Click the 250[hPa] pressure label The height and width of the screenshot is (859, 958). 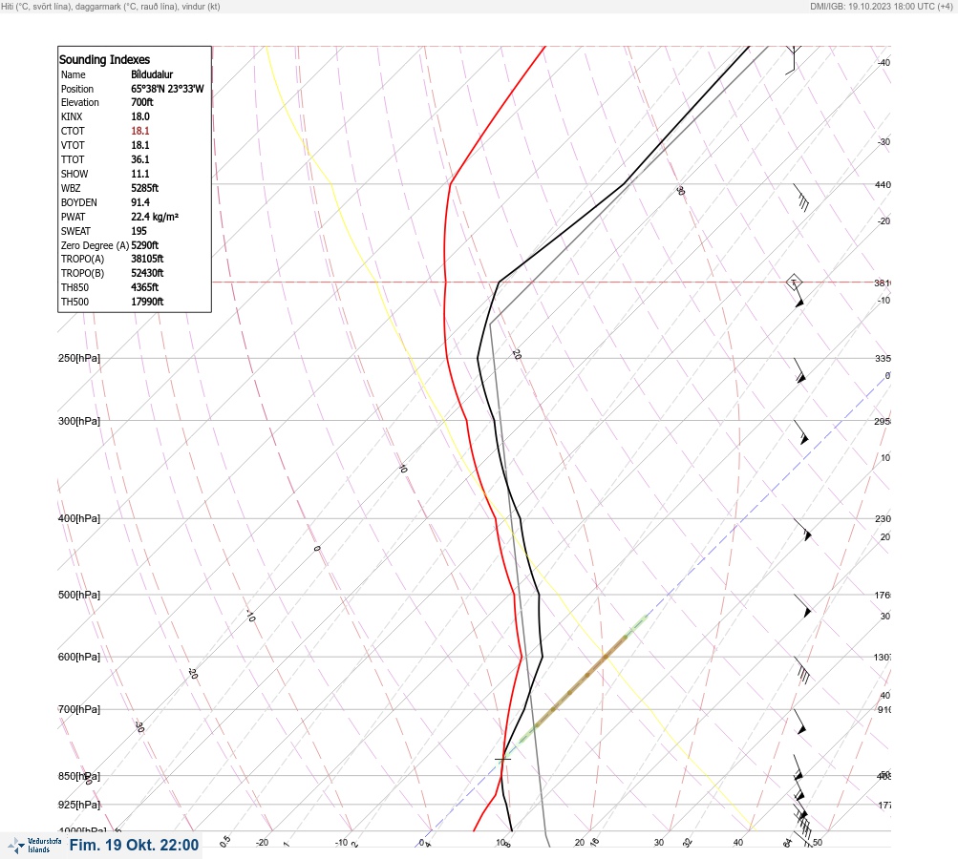click(x=79, y=358)
